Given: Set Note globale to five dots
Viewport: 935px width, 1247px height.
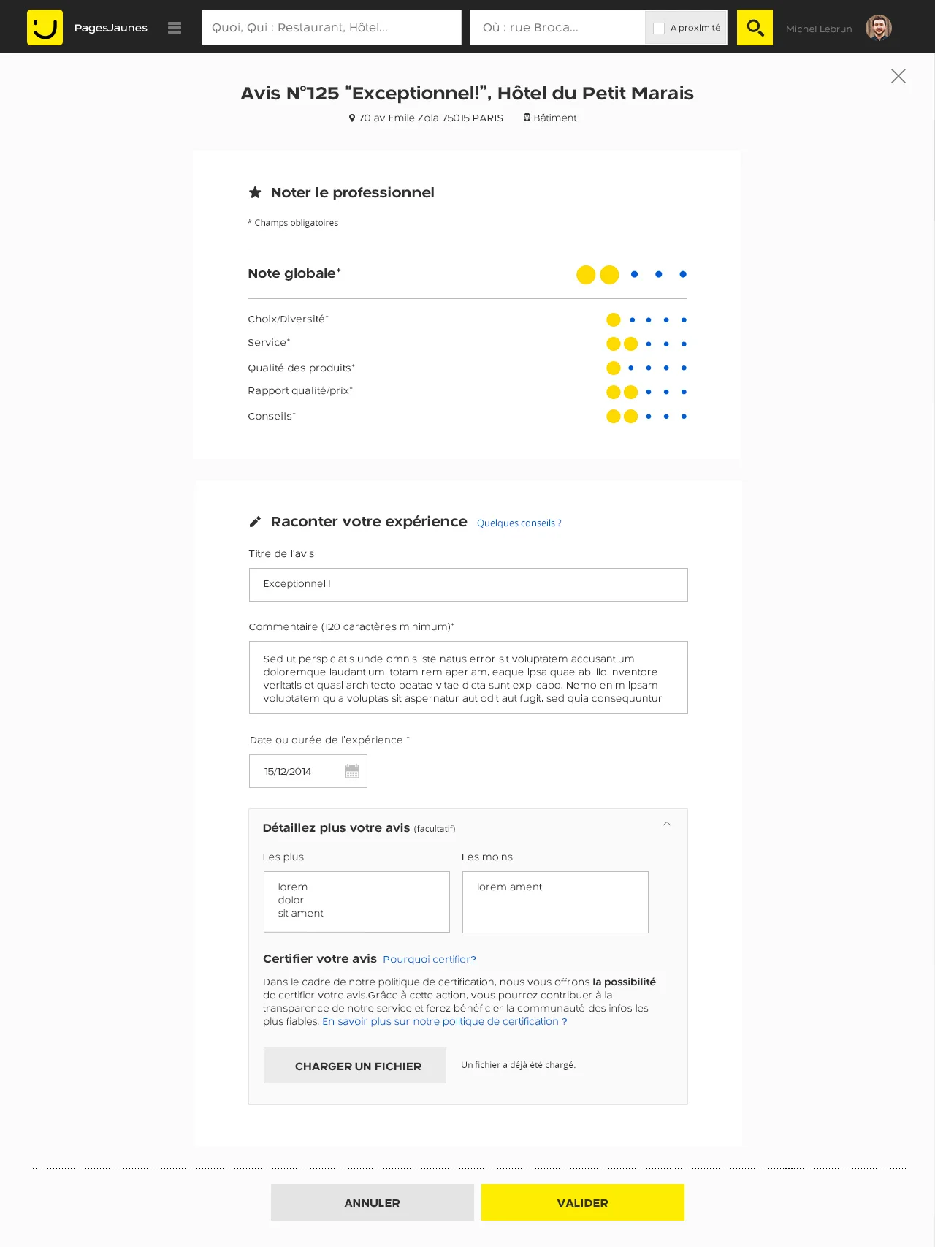Looking at the screenshot, I should (x=683, y=274).
